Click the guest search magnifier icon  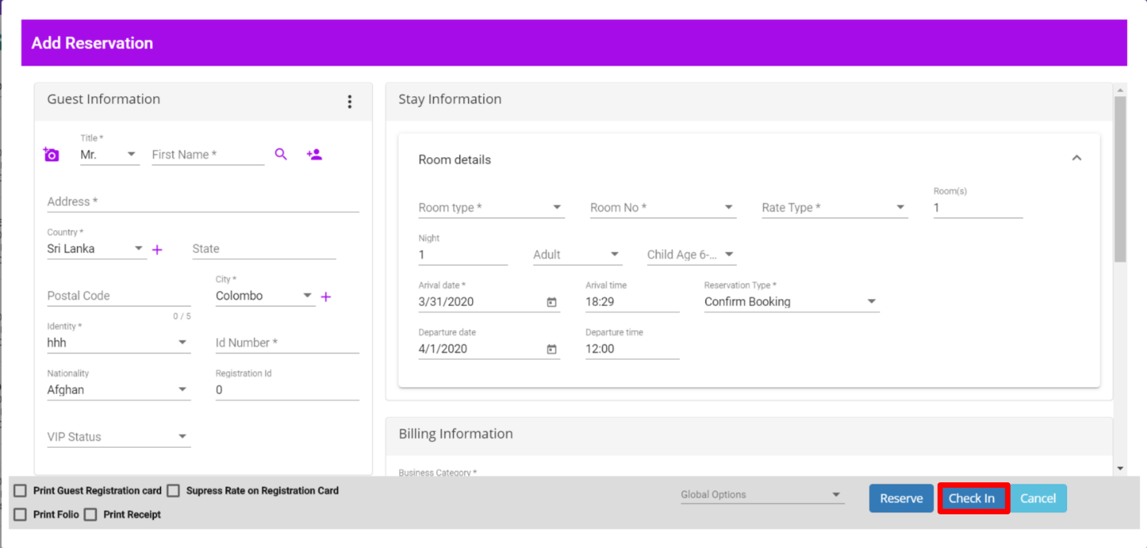click(x=281, y=154)
